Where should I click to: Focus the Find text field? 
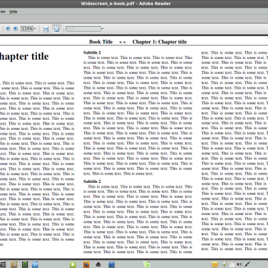[x=83, y=29]
